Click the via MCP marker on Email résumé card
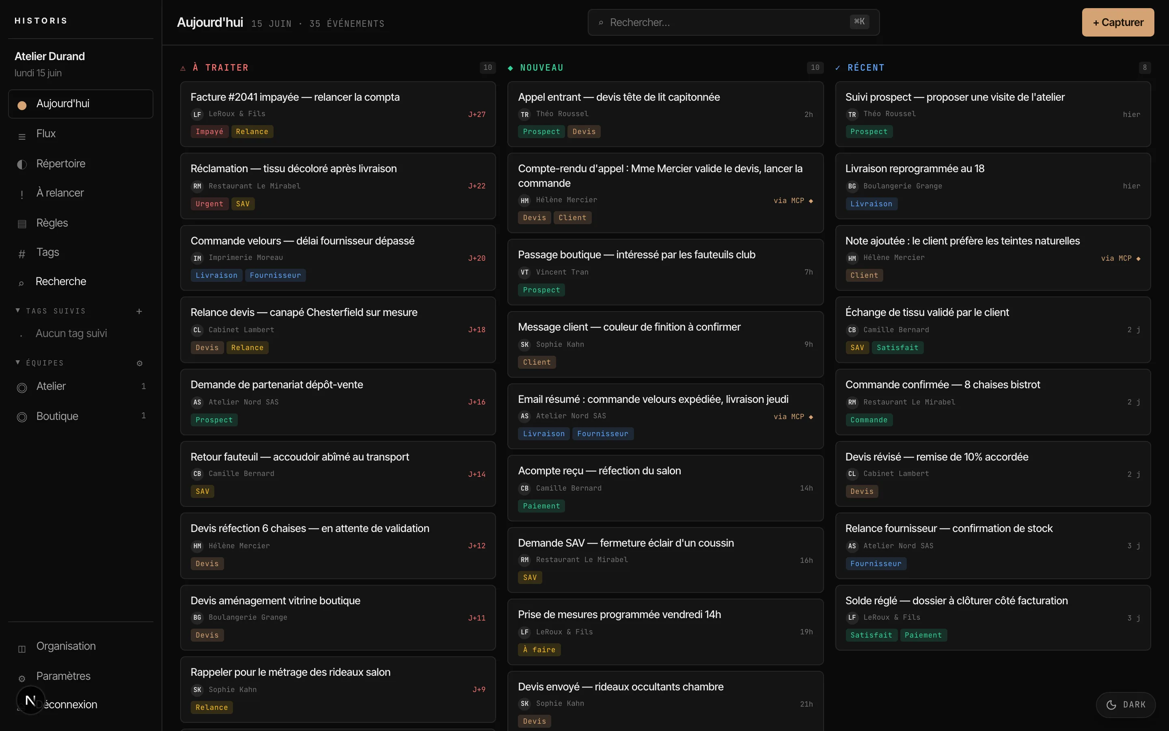The image size is (1169, 731). pos(793,417)
